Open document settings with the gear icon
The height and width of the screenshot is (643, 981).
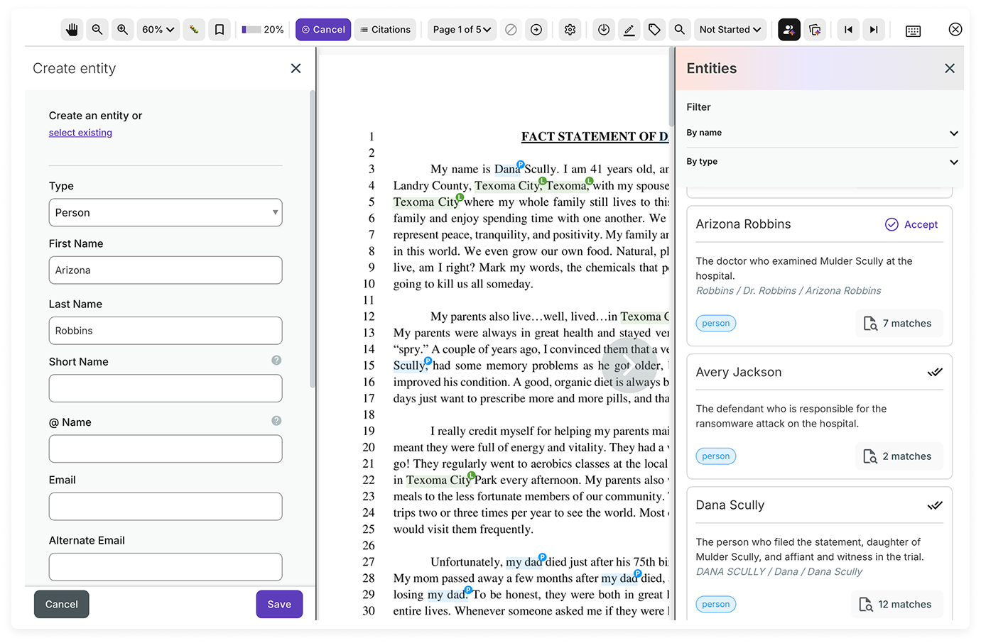click(570, 29)
